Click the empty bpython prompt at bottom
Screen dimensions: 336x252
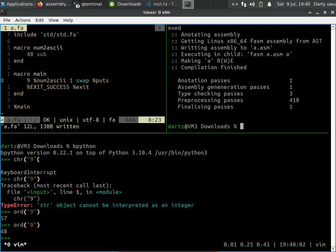6,238
